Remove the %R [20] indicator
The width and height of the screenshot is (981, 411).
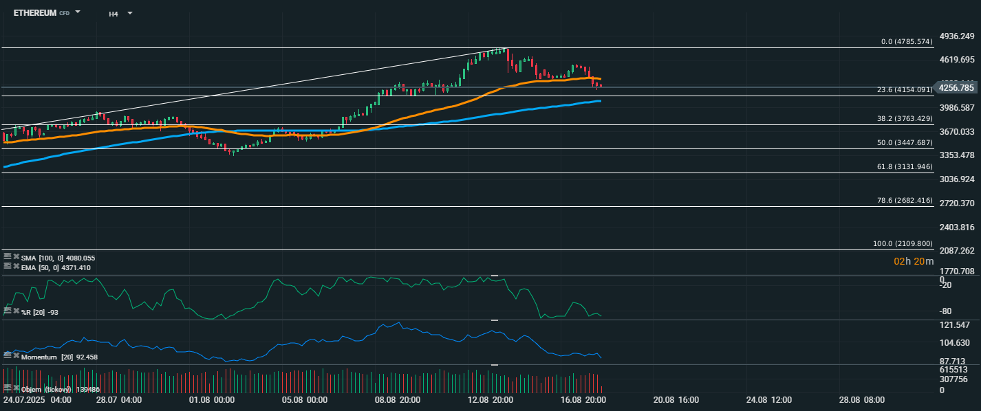click(16, 311)
